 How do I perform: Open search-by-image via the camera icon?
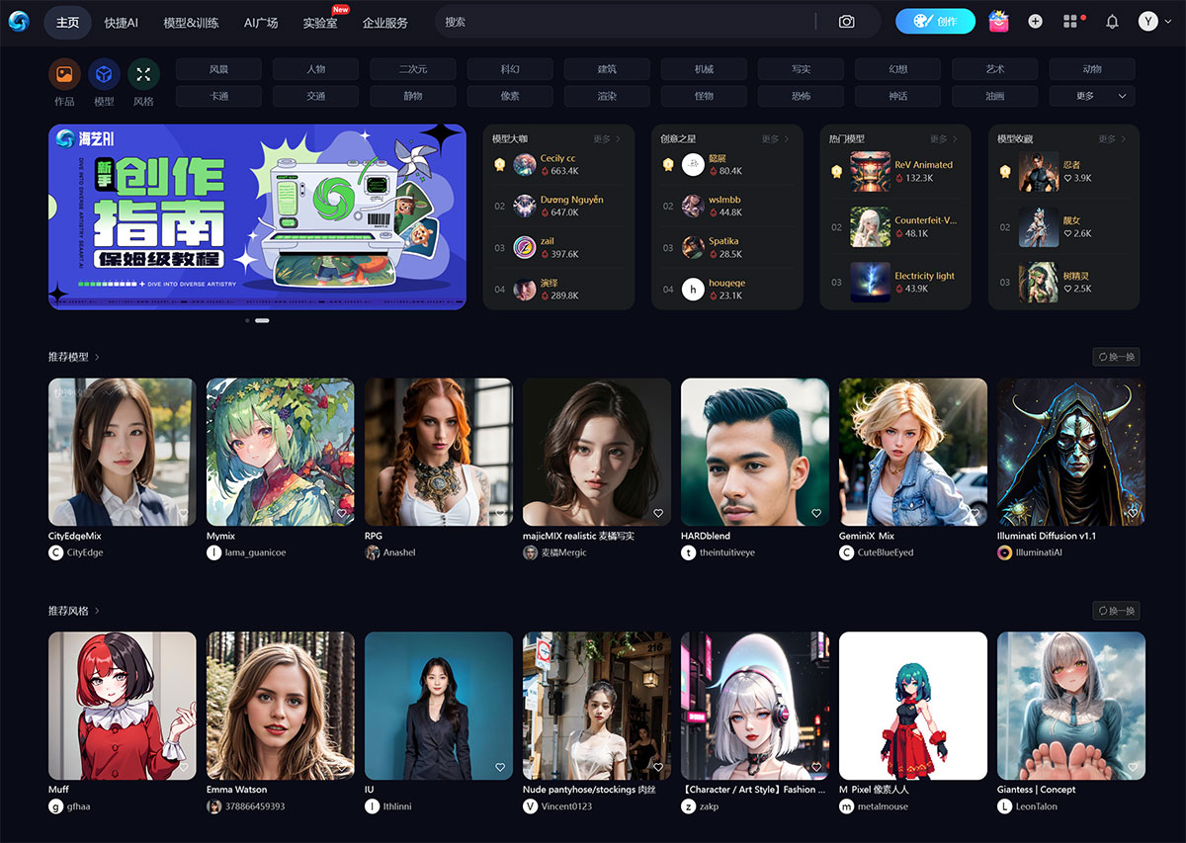[x=847, y=21]
